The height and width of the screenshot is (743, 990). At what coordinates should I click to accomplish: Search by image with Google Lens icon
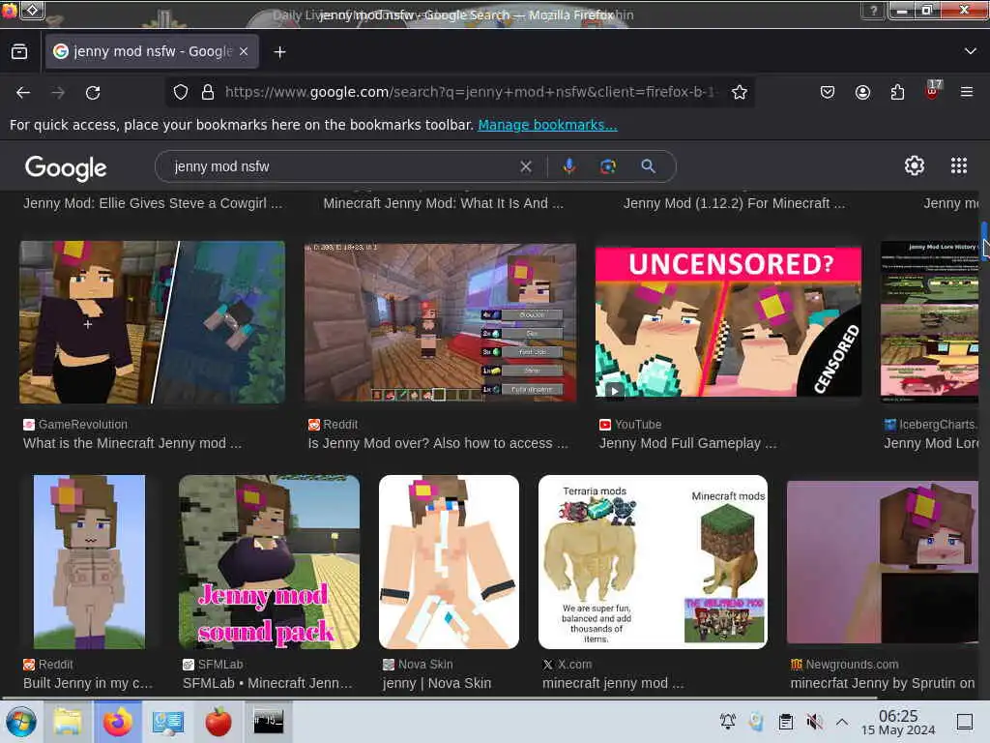click(x=607, y=166)
